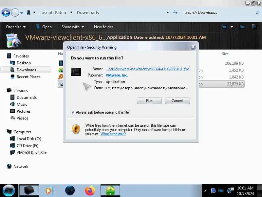The width and height of the screenshot is (262, 197).
Task: Click dark globe taskbar icon
Action: click(x=70, y=190)
